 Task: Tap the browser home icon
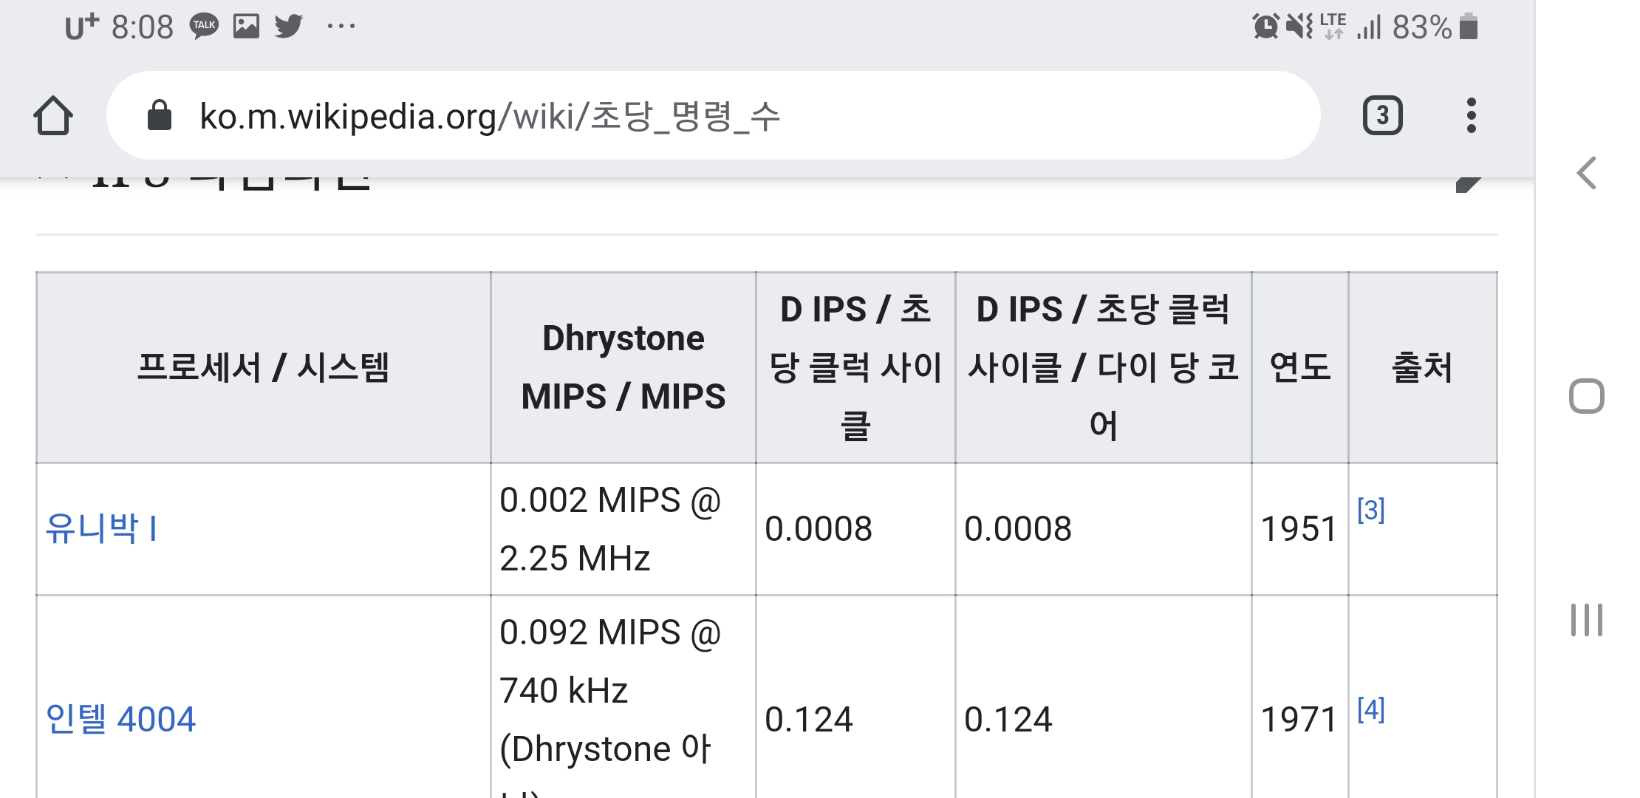pos(53,115)
